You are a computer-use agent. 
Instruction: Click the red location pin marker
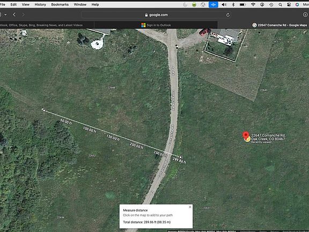pyautogui.click(x=246, y=136)
